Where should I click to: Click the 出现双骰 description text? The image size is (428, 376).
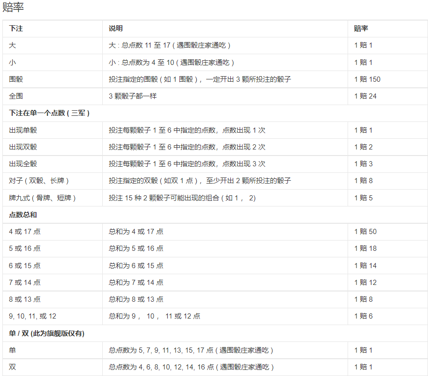tap(187, 147)
